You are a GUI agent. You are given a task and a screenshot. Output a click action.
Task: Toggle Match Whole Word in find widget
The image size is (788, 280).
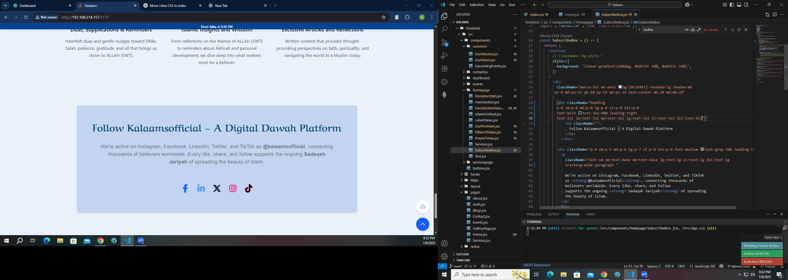pos(693,30)
